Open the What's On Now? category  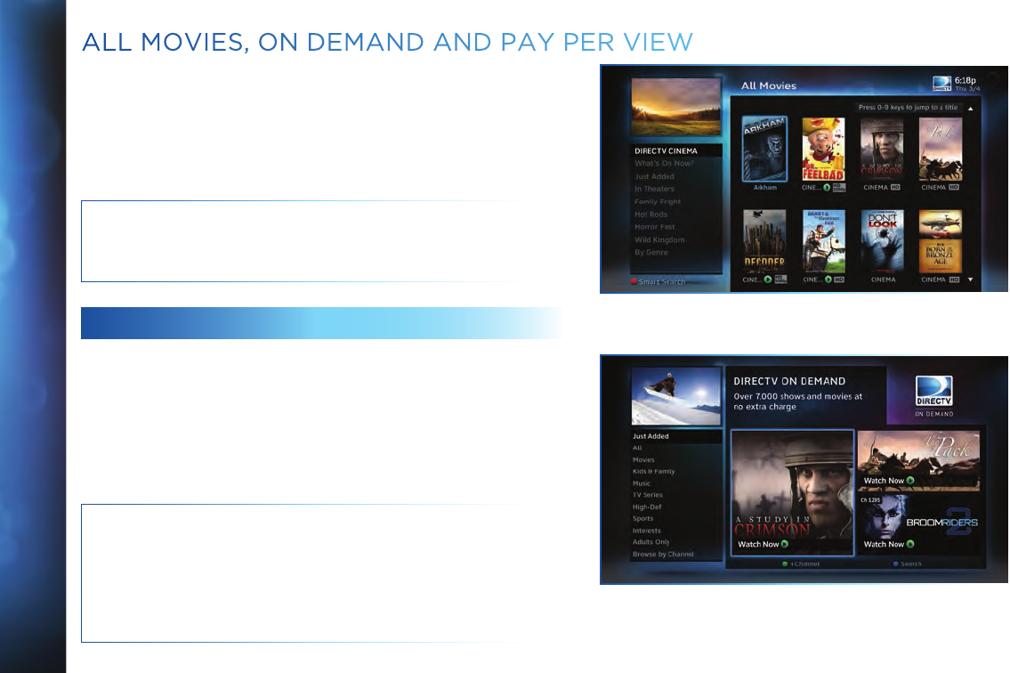[x=664, y=164]
